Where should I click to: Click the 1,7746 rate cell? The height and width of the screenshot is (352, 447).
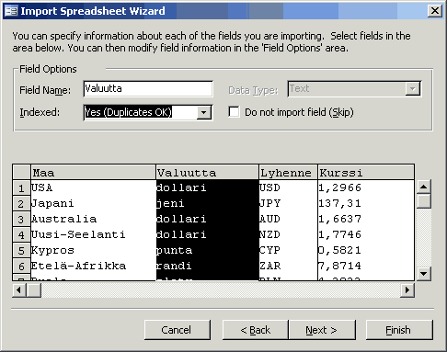point(366,234)
